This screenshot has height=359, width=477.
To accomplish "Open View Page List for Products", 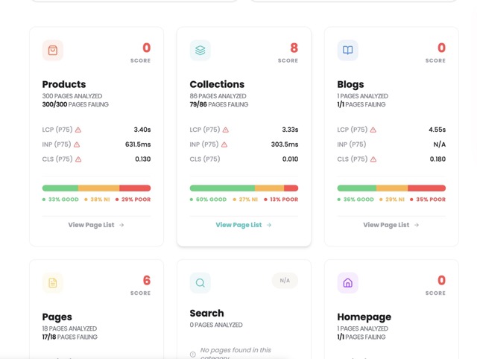I will pyautogui.click(x=96, y=225).
